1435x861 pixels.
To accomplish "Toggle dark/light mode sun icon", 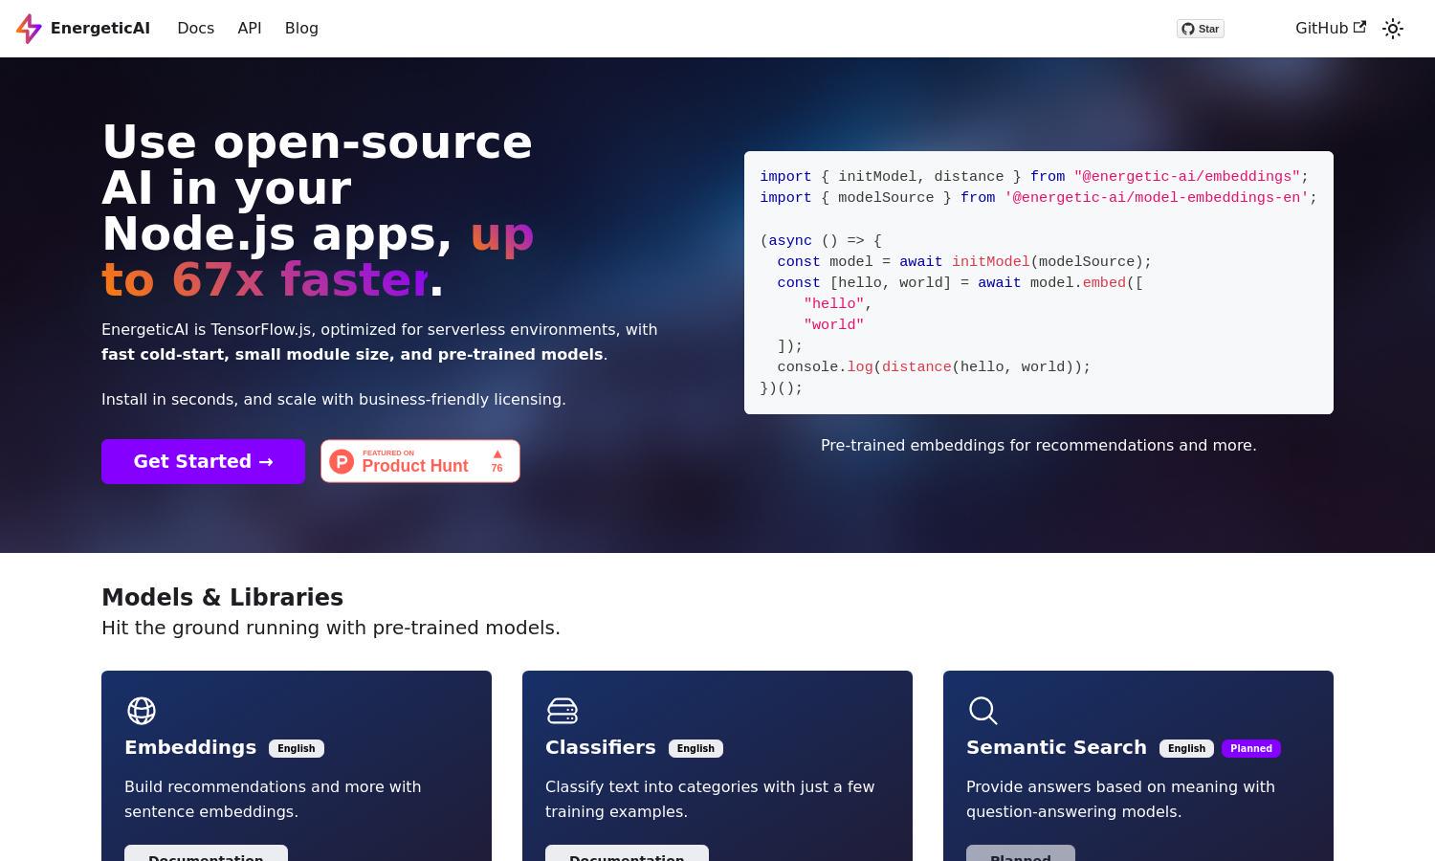I will (1393, 29).
